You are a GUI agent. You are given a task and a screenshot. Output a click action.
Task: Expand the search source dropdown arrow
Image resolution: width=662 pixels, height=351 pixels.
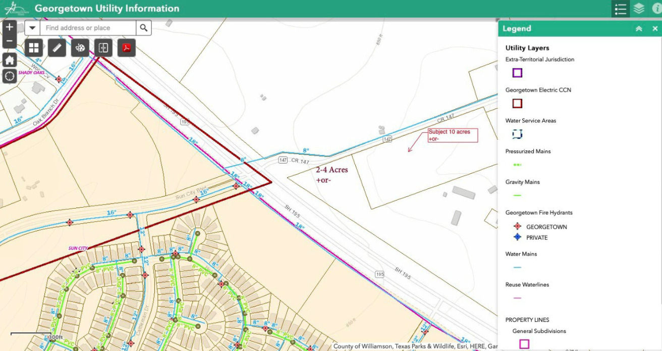(x=32, y=28)
